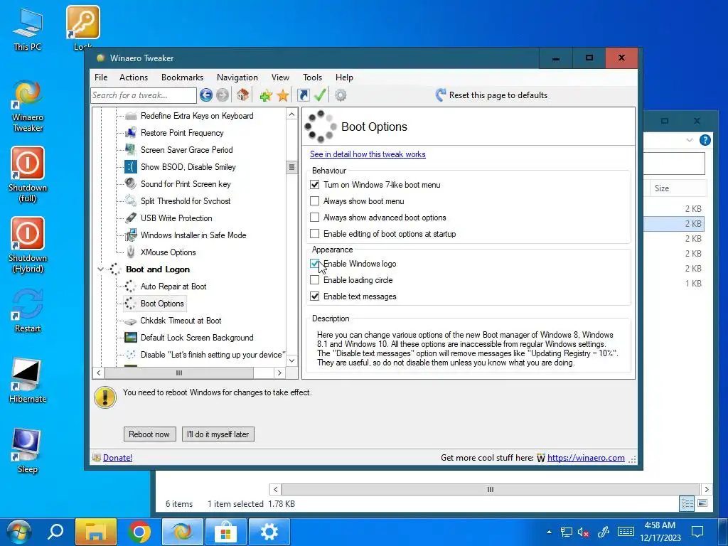Click the Reset this page arrow icon
The width and height of the screenshot is (728, 546).
point(441,95)
